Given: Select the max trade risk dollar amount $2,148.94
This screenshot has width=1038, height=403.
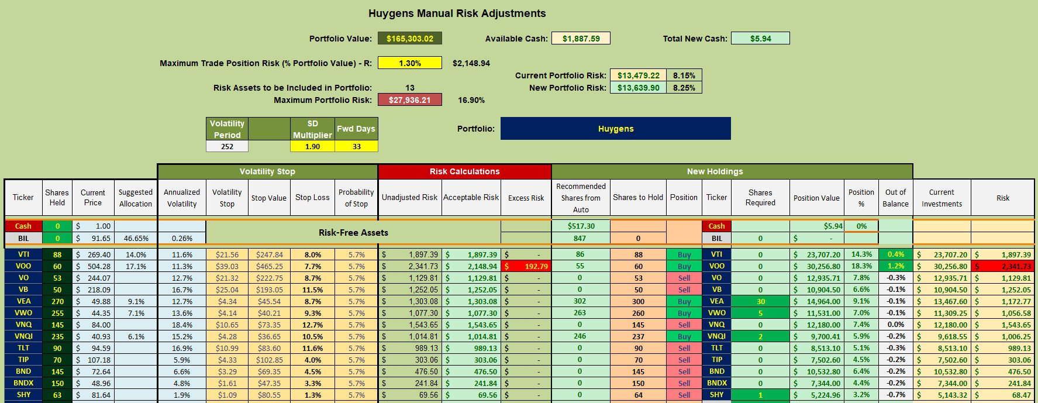Looking at the screenshot, I should tap(471, 63).
